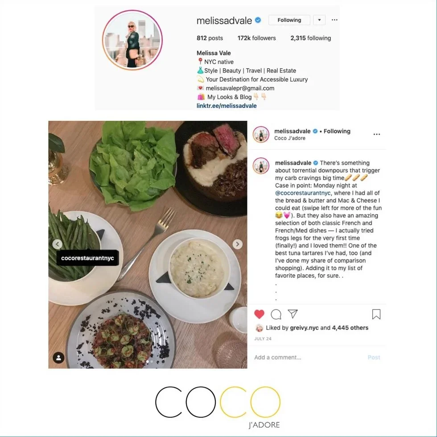Open profile options three-dot menu
The image size is (437, 437).
click(334, 20)
